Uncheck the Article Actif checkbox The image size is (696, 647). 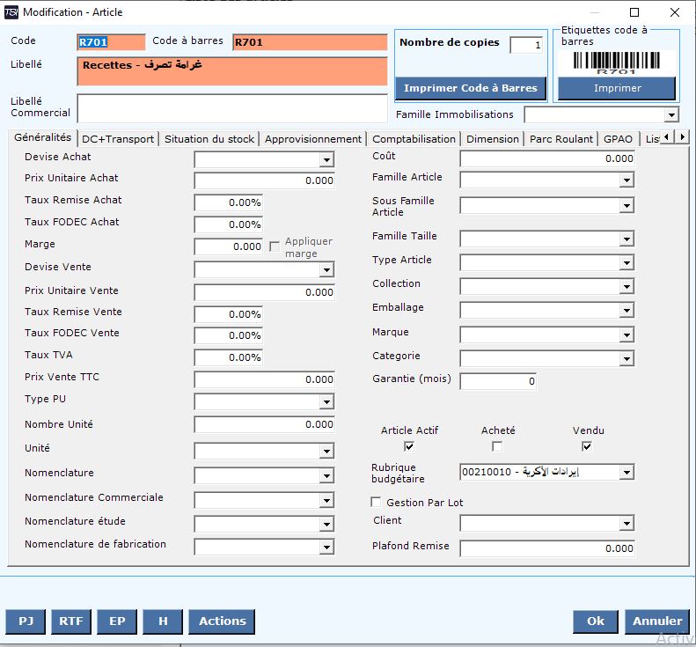(409, 446)
